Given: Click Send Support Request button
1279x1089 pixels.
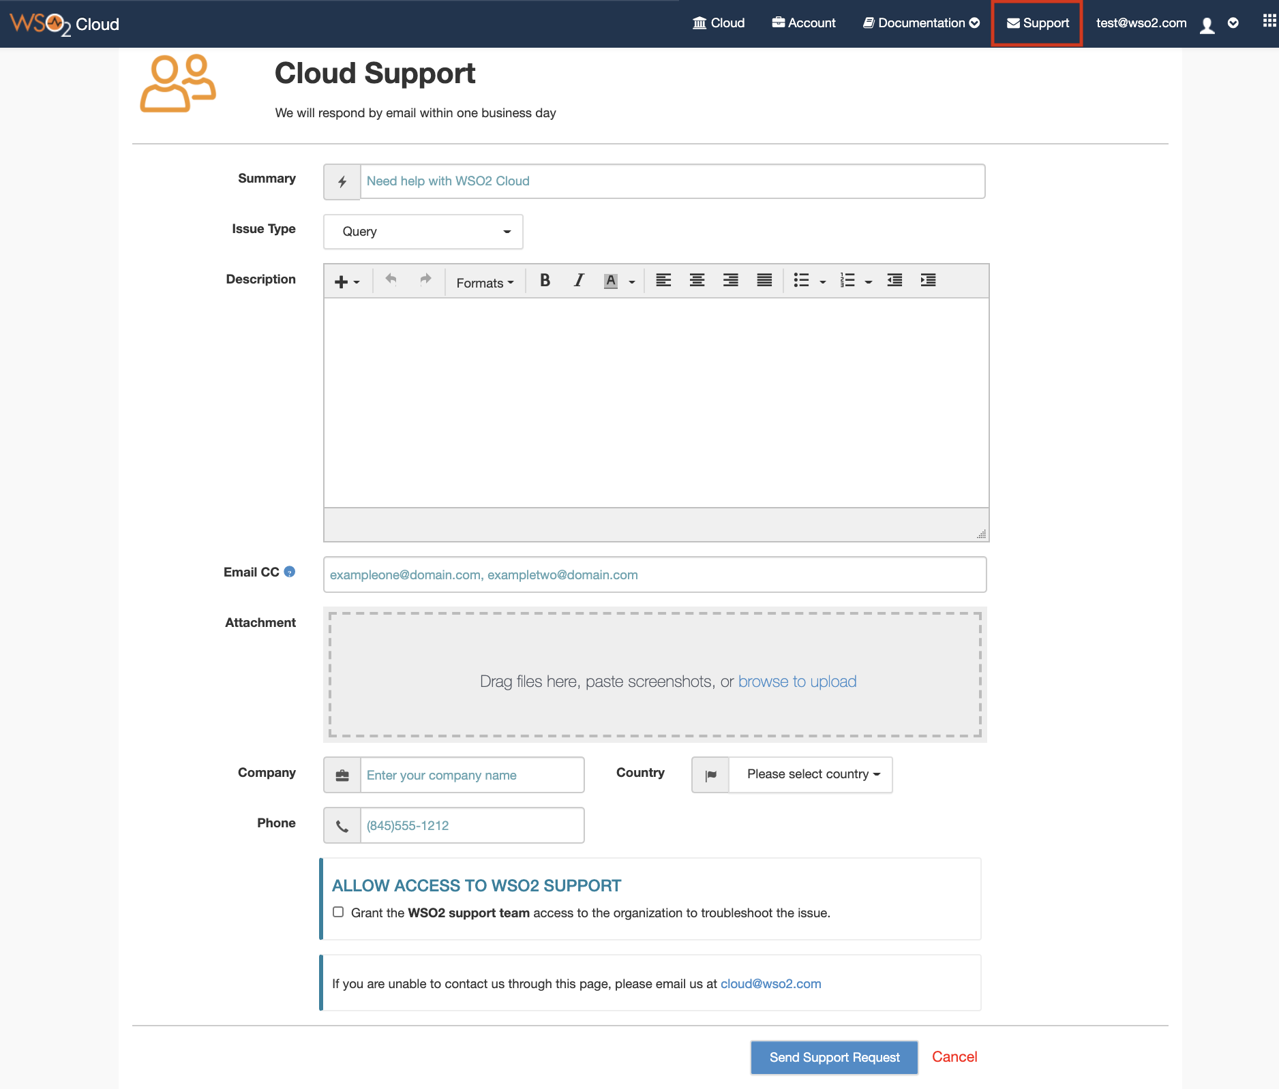Looking at the screenshot, I should coord(834,1058).
